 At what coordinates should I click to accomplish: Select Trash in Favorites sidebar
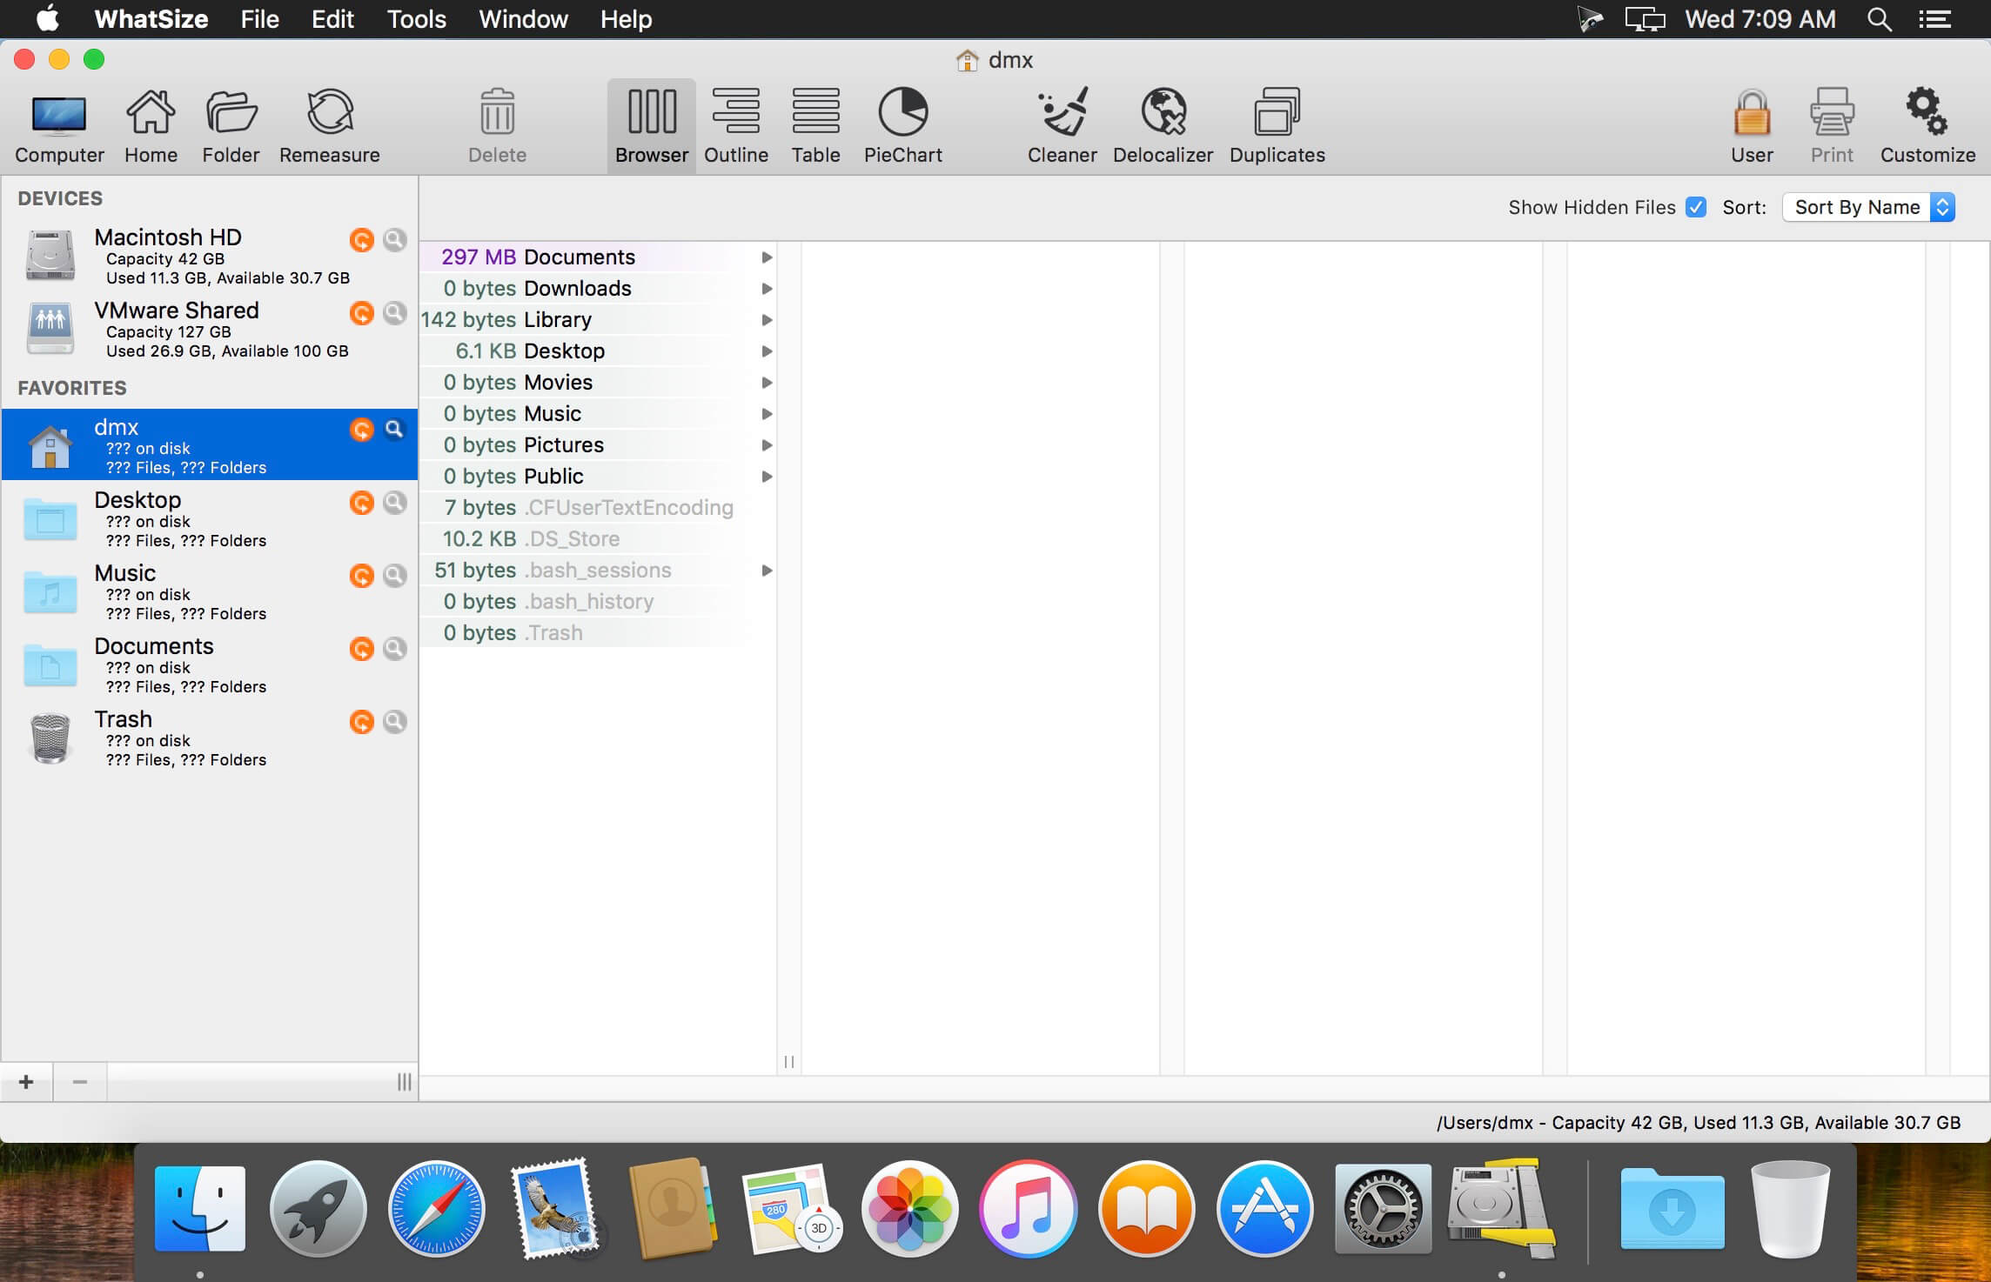coord(210,738)
